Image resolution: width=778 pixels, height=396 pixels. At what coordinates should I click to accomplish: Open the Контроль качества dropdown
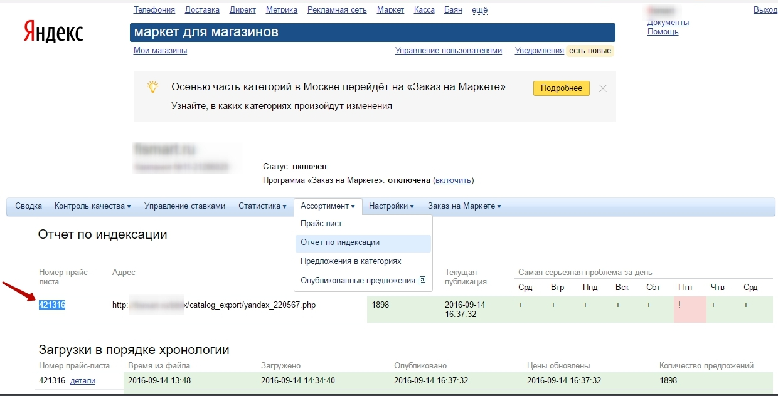[93, 206]
